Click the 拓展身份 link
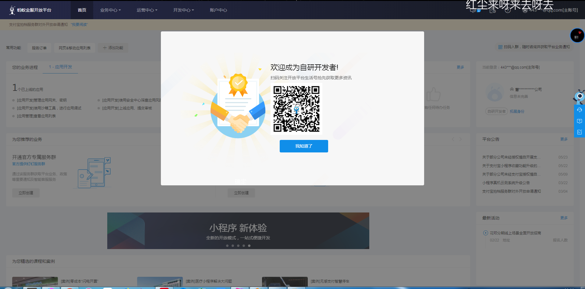This screenshot has width=585, height=289. click(517, 112)
